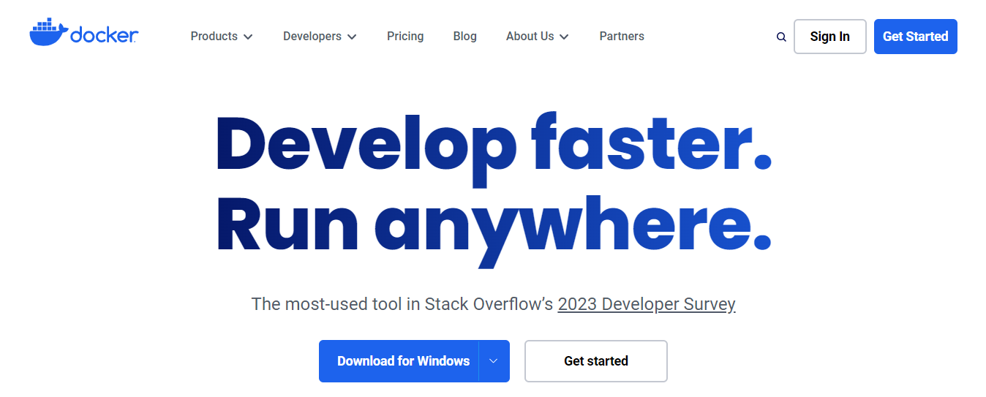Open the 2023 Developer Survey link
The image size is (986, 397).
pos(647,304)
